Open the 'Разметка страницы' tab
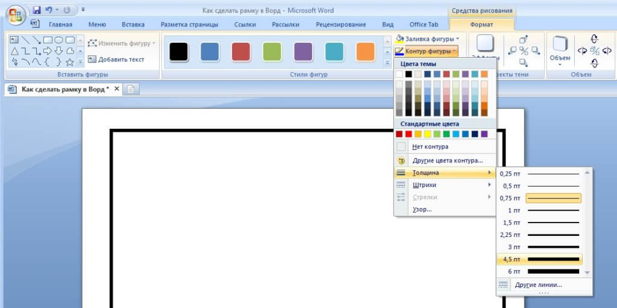 (189, 25)
